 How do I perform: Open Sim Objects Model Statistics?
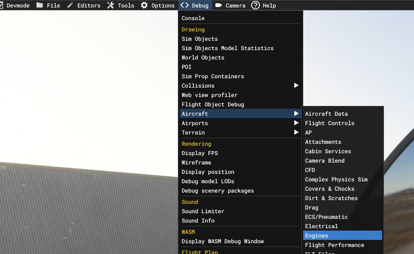click(228, 48)
